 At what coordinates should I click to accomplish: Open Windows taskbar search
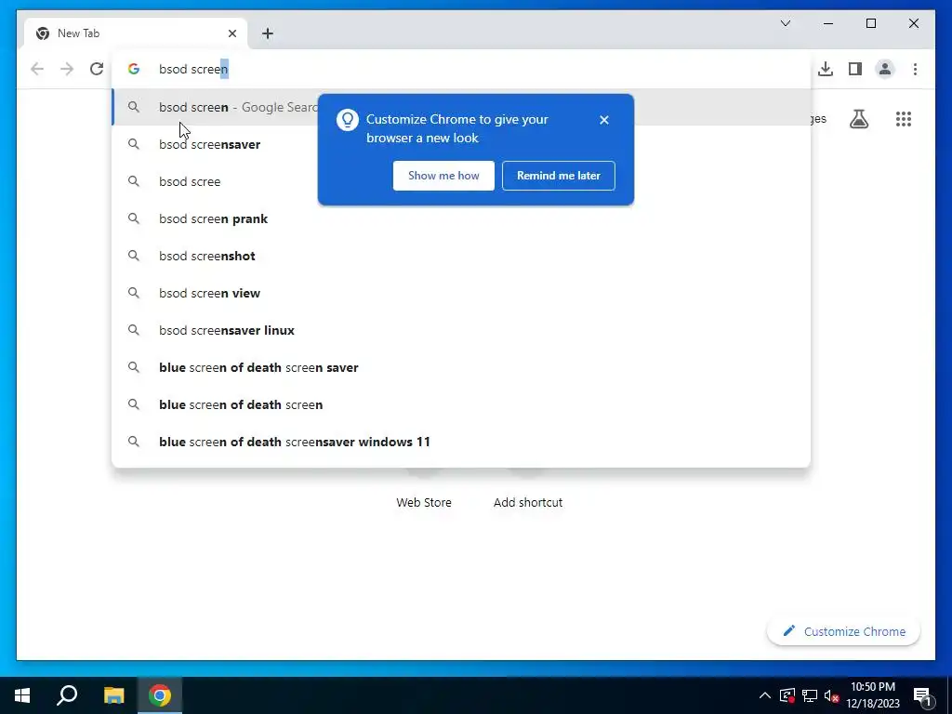click(67, 695)
